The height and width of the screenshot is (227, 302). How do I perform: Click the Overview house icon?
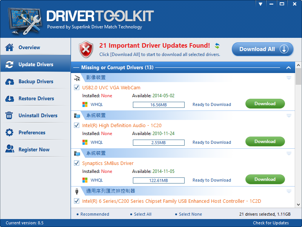[x=9, y=47]
